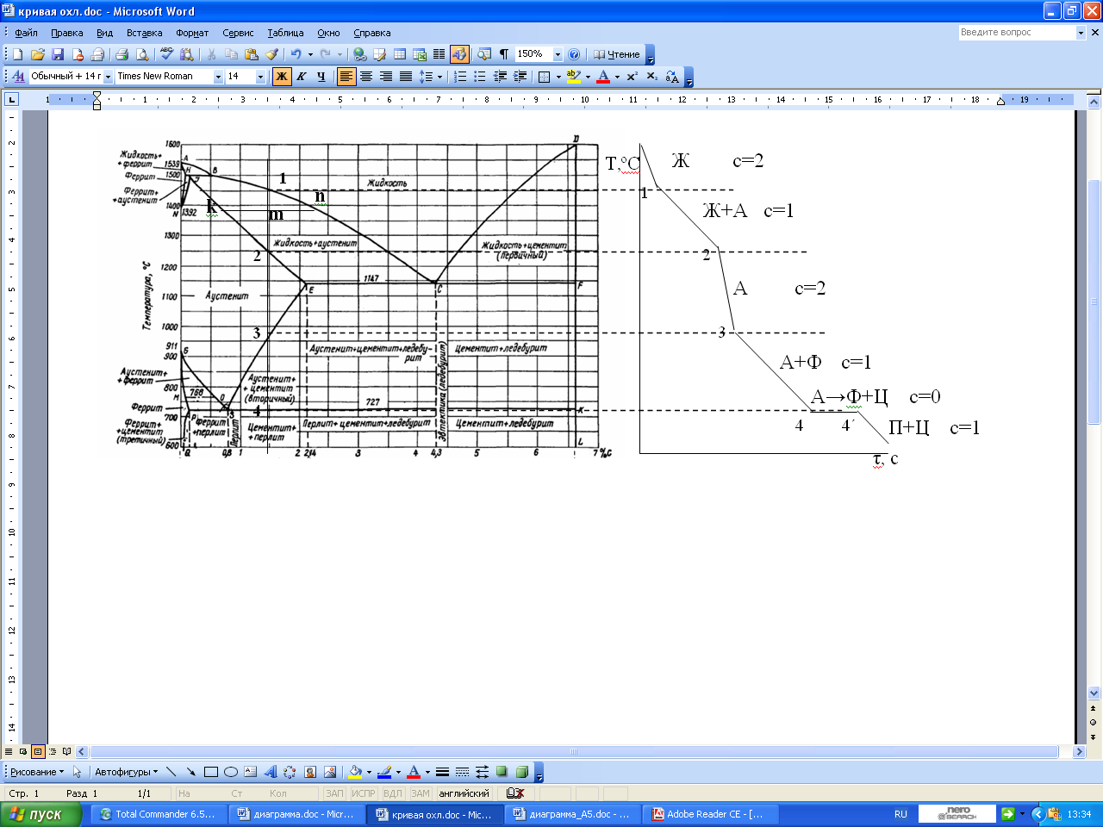Run the ABC spelling check
The image size is (1103, 827).
pos(166,54)
